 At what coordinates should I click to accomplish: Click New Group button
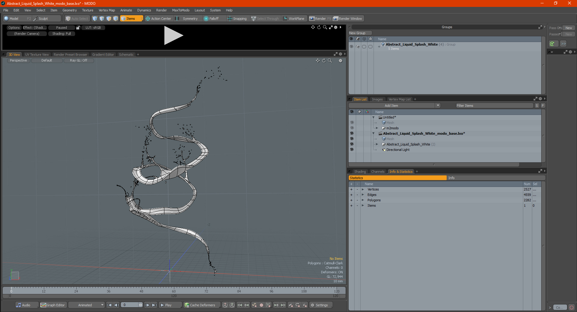tap(360, 33)
